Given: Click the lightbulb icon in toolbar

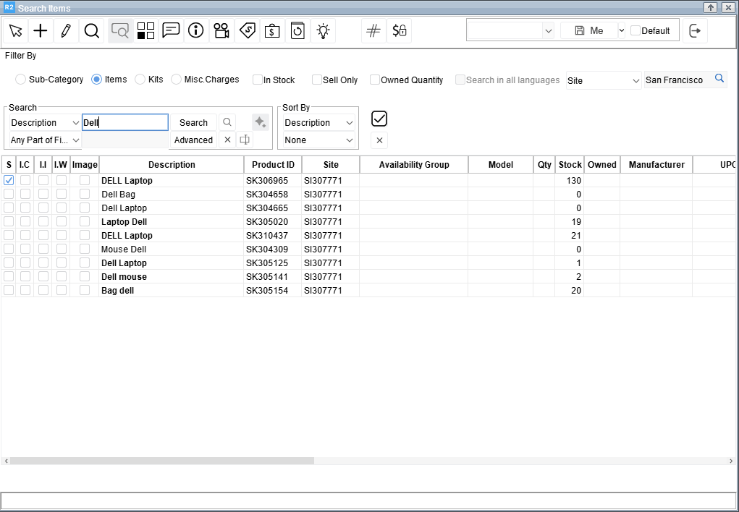Looking at the screenshot, I should (323, 30).
